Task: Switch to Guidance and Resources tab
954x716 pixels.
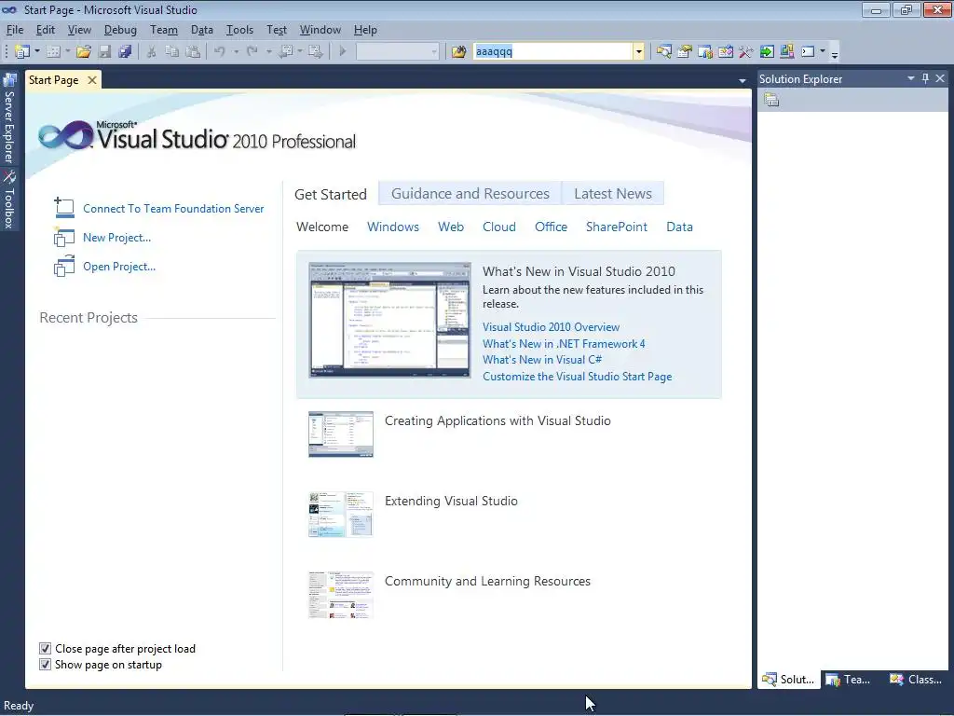Action: pyautogui.click(x=470, y=194)
